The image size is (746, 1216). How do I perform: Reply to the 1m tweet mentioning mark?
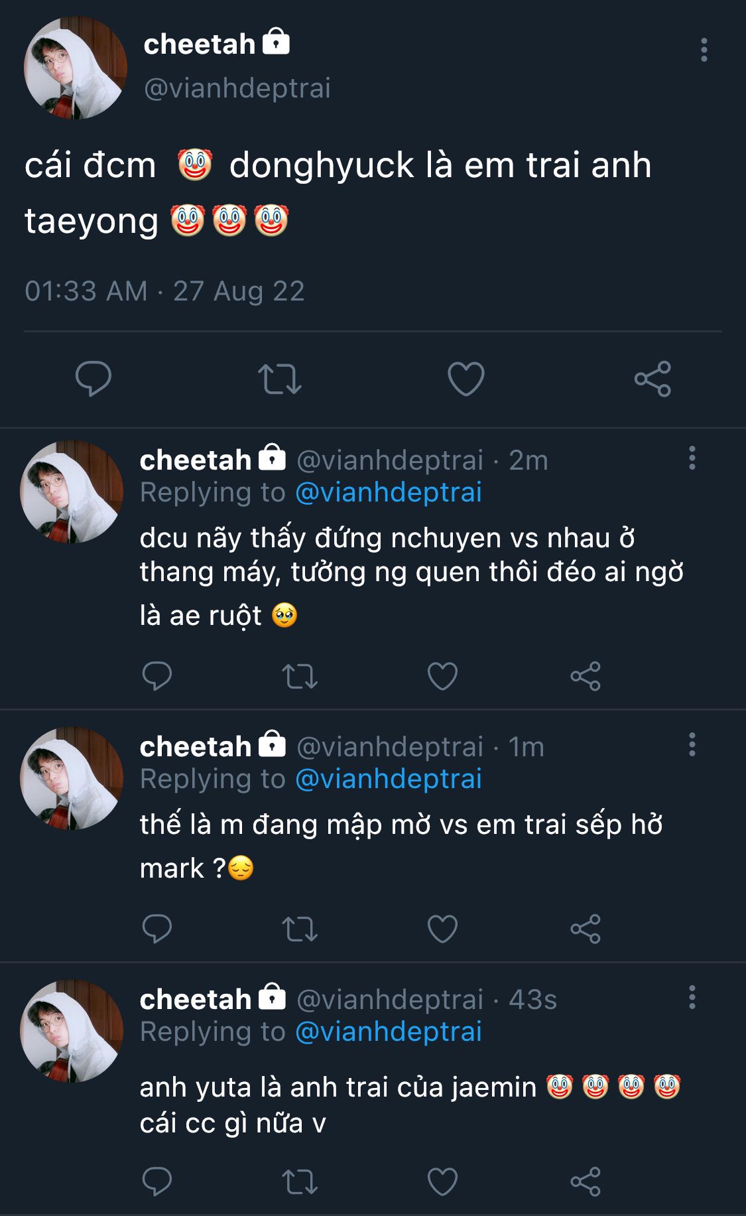click(x=157, y=928)
